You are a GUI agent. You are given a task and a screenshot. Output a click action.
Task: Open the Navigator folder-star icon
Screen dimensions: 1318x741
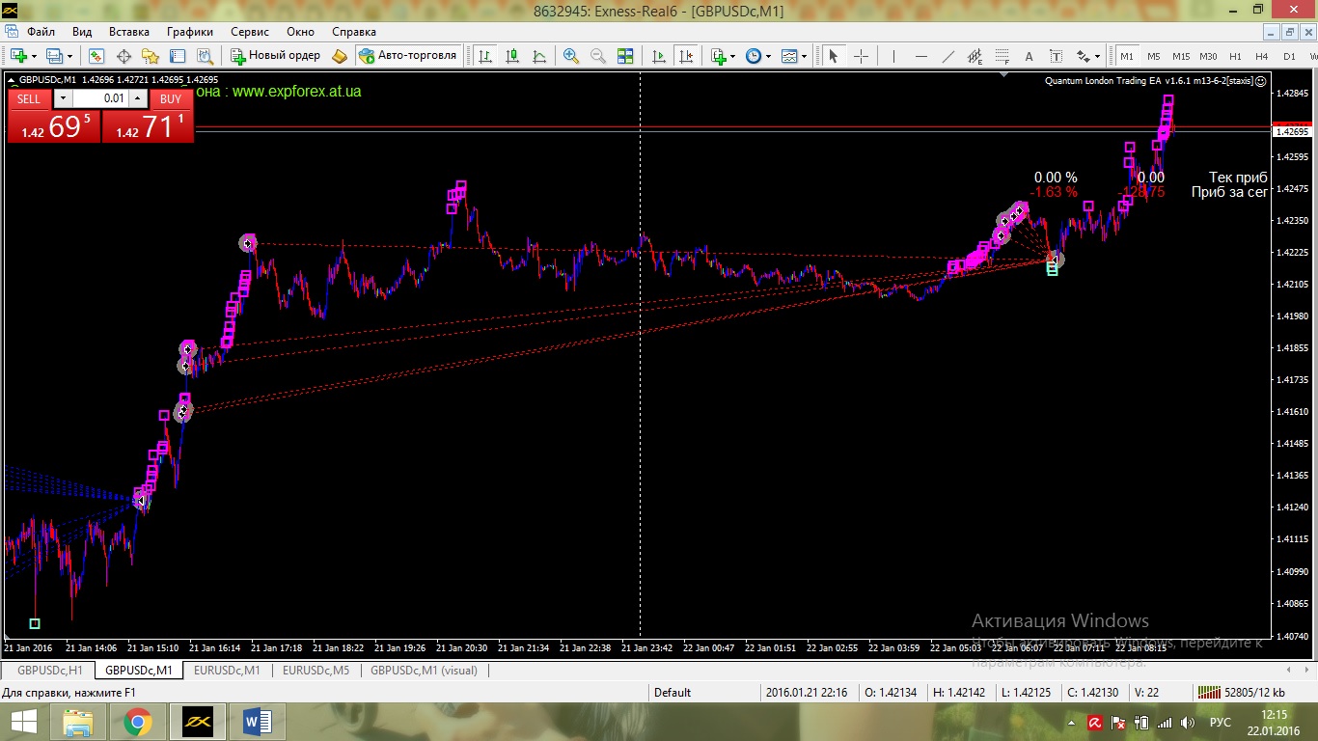(x=151, y=56)
